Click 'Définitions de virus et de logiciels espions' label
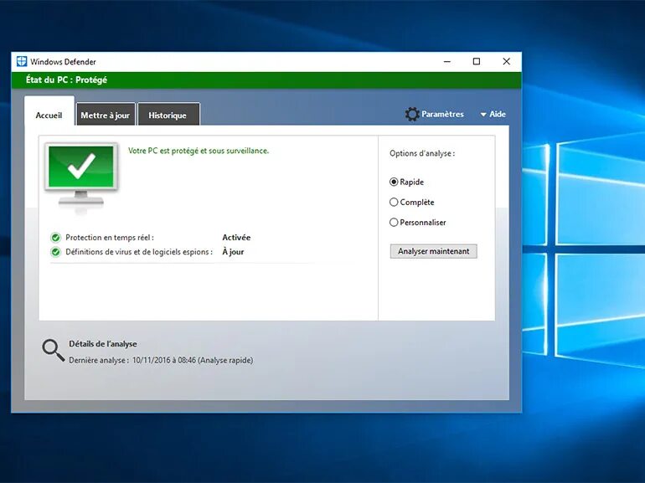This screenshot has height=483, width=645. click(139, 252)
